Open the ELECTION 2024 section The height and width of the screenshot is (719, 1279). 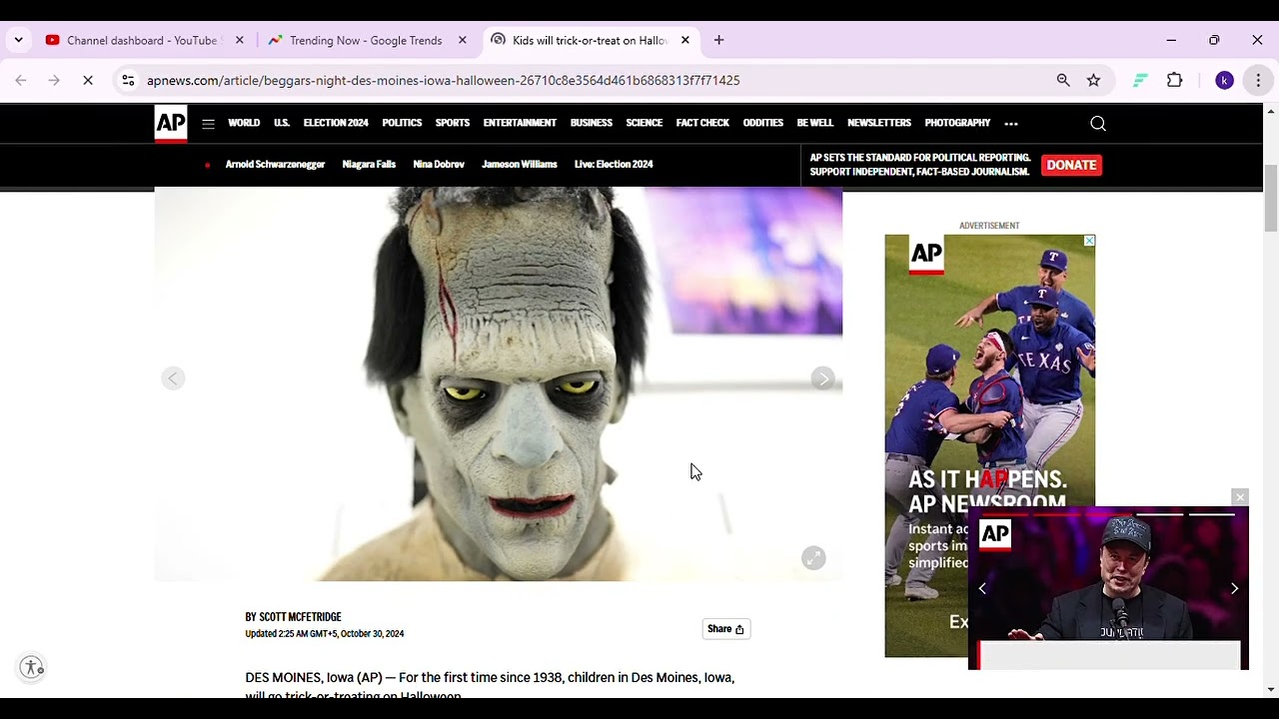point(336,123)
